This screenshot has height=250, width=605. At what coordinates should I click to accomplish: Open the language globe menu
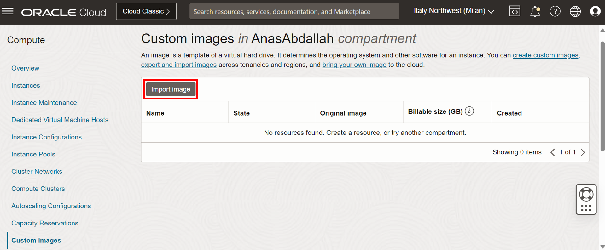[x=575, y=12]
